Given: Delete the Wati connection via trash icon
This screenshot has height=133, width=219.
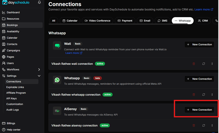Looking at the screenshot, I should click(x=194, y=64).
